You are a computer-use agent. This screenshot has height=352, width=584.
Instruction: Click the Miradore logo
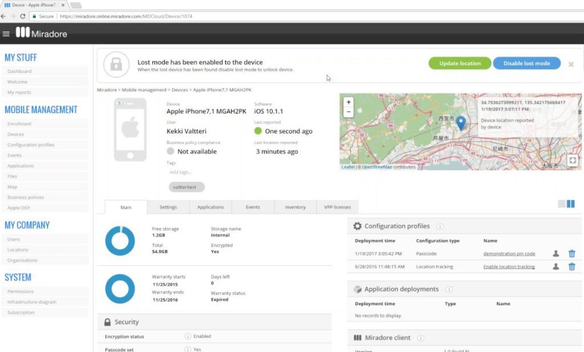(x=41, y=33)
